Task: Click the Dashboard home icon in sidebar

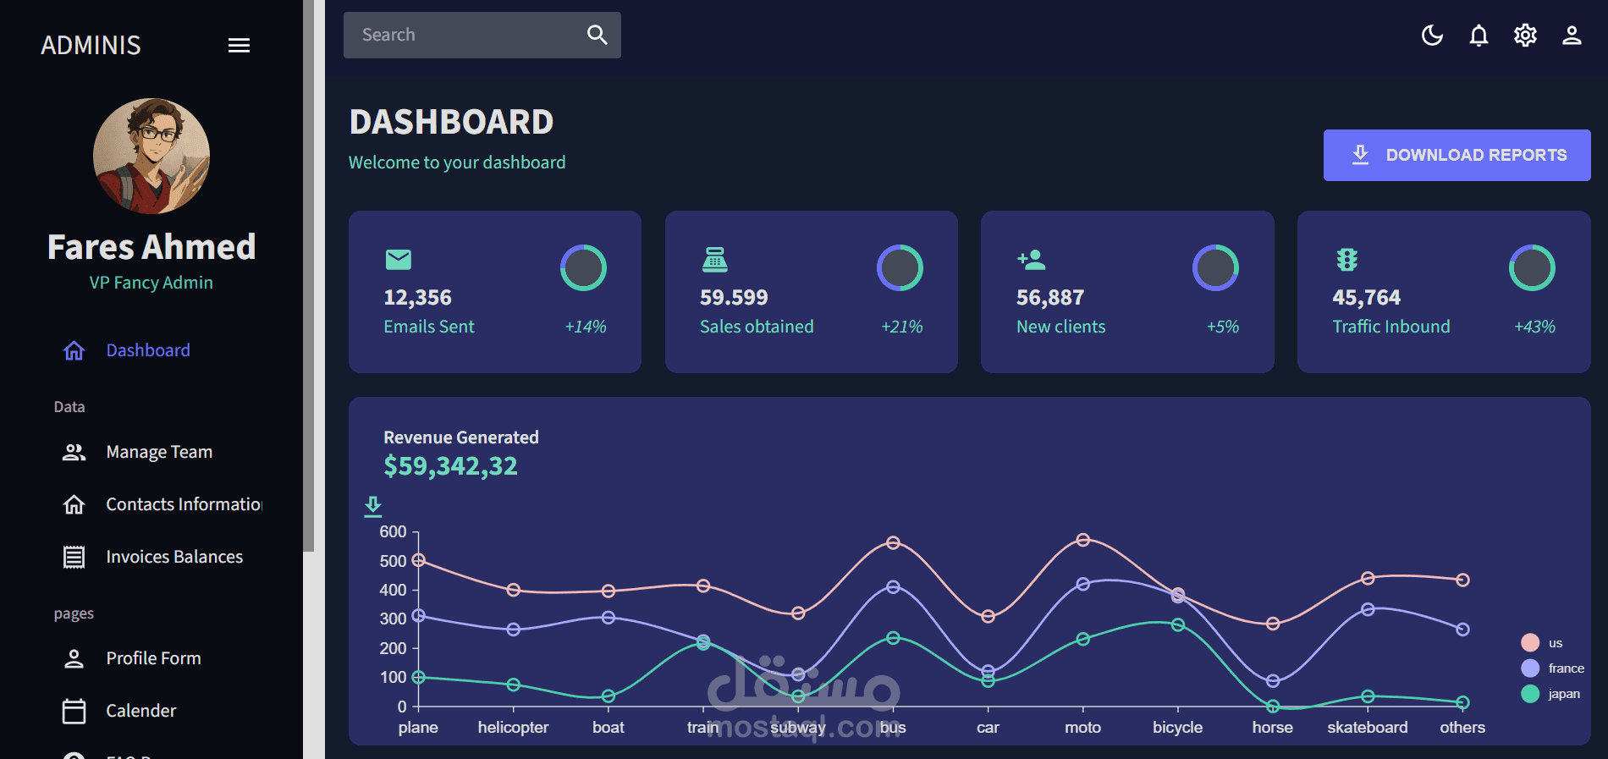Action: [74, 350]
